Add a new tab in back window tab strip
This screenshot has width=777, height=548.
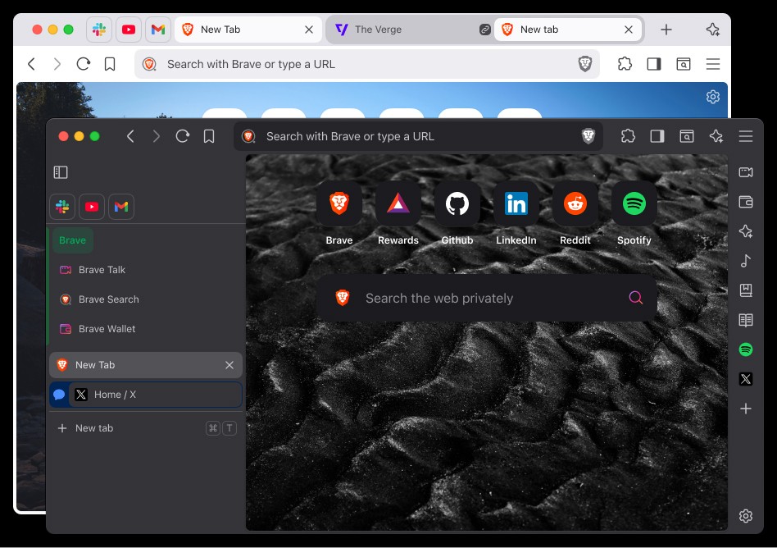[x=666, y=30]
